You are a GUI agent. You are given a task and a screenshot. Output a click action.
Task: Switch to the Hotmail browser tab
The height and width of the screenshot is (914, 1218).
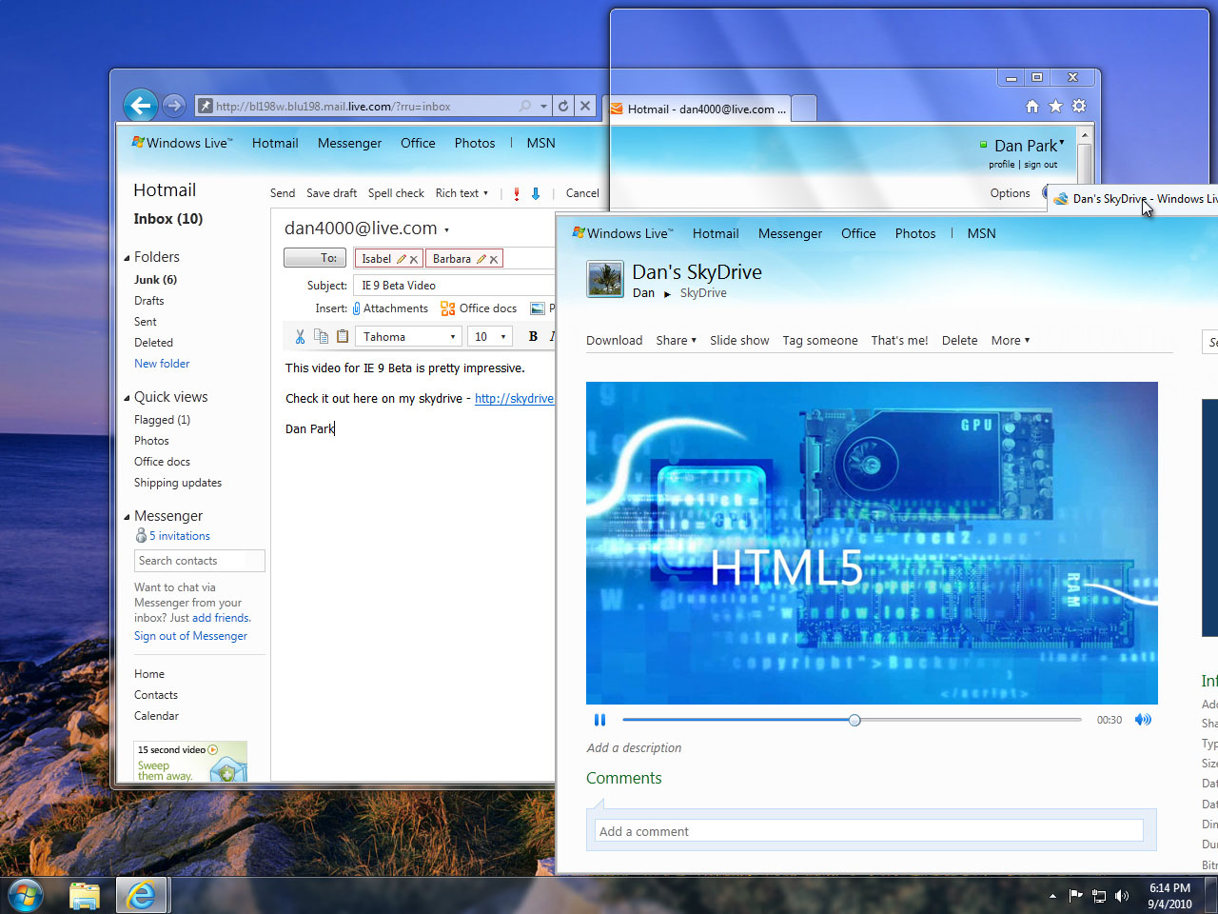[x=699, y=109]
